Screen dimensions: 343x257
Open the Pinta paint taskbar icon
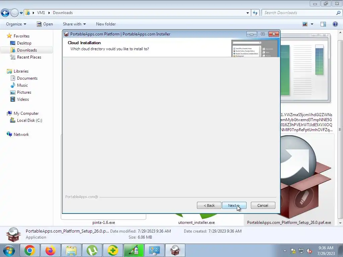click(x=134, y=250)
